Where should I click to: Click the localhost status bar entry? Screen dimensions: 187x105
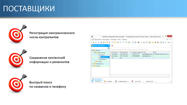[110, 81]
